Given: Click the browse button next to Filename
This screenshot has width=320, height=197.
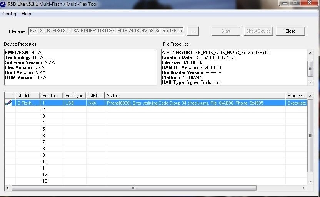Looking at the screenshot, I should [x=193, y=31].
